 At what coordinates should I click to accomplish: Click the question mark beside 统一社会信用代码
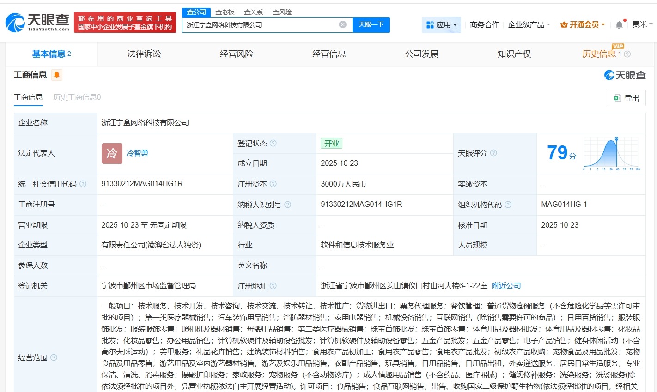82,184
